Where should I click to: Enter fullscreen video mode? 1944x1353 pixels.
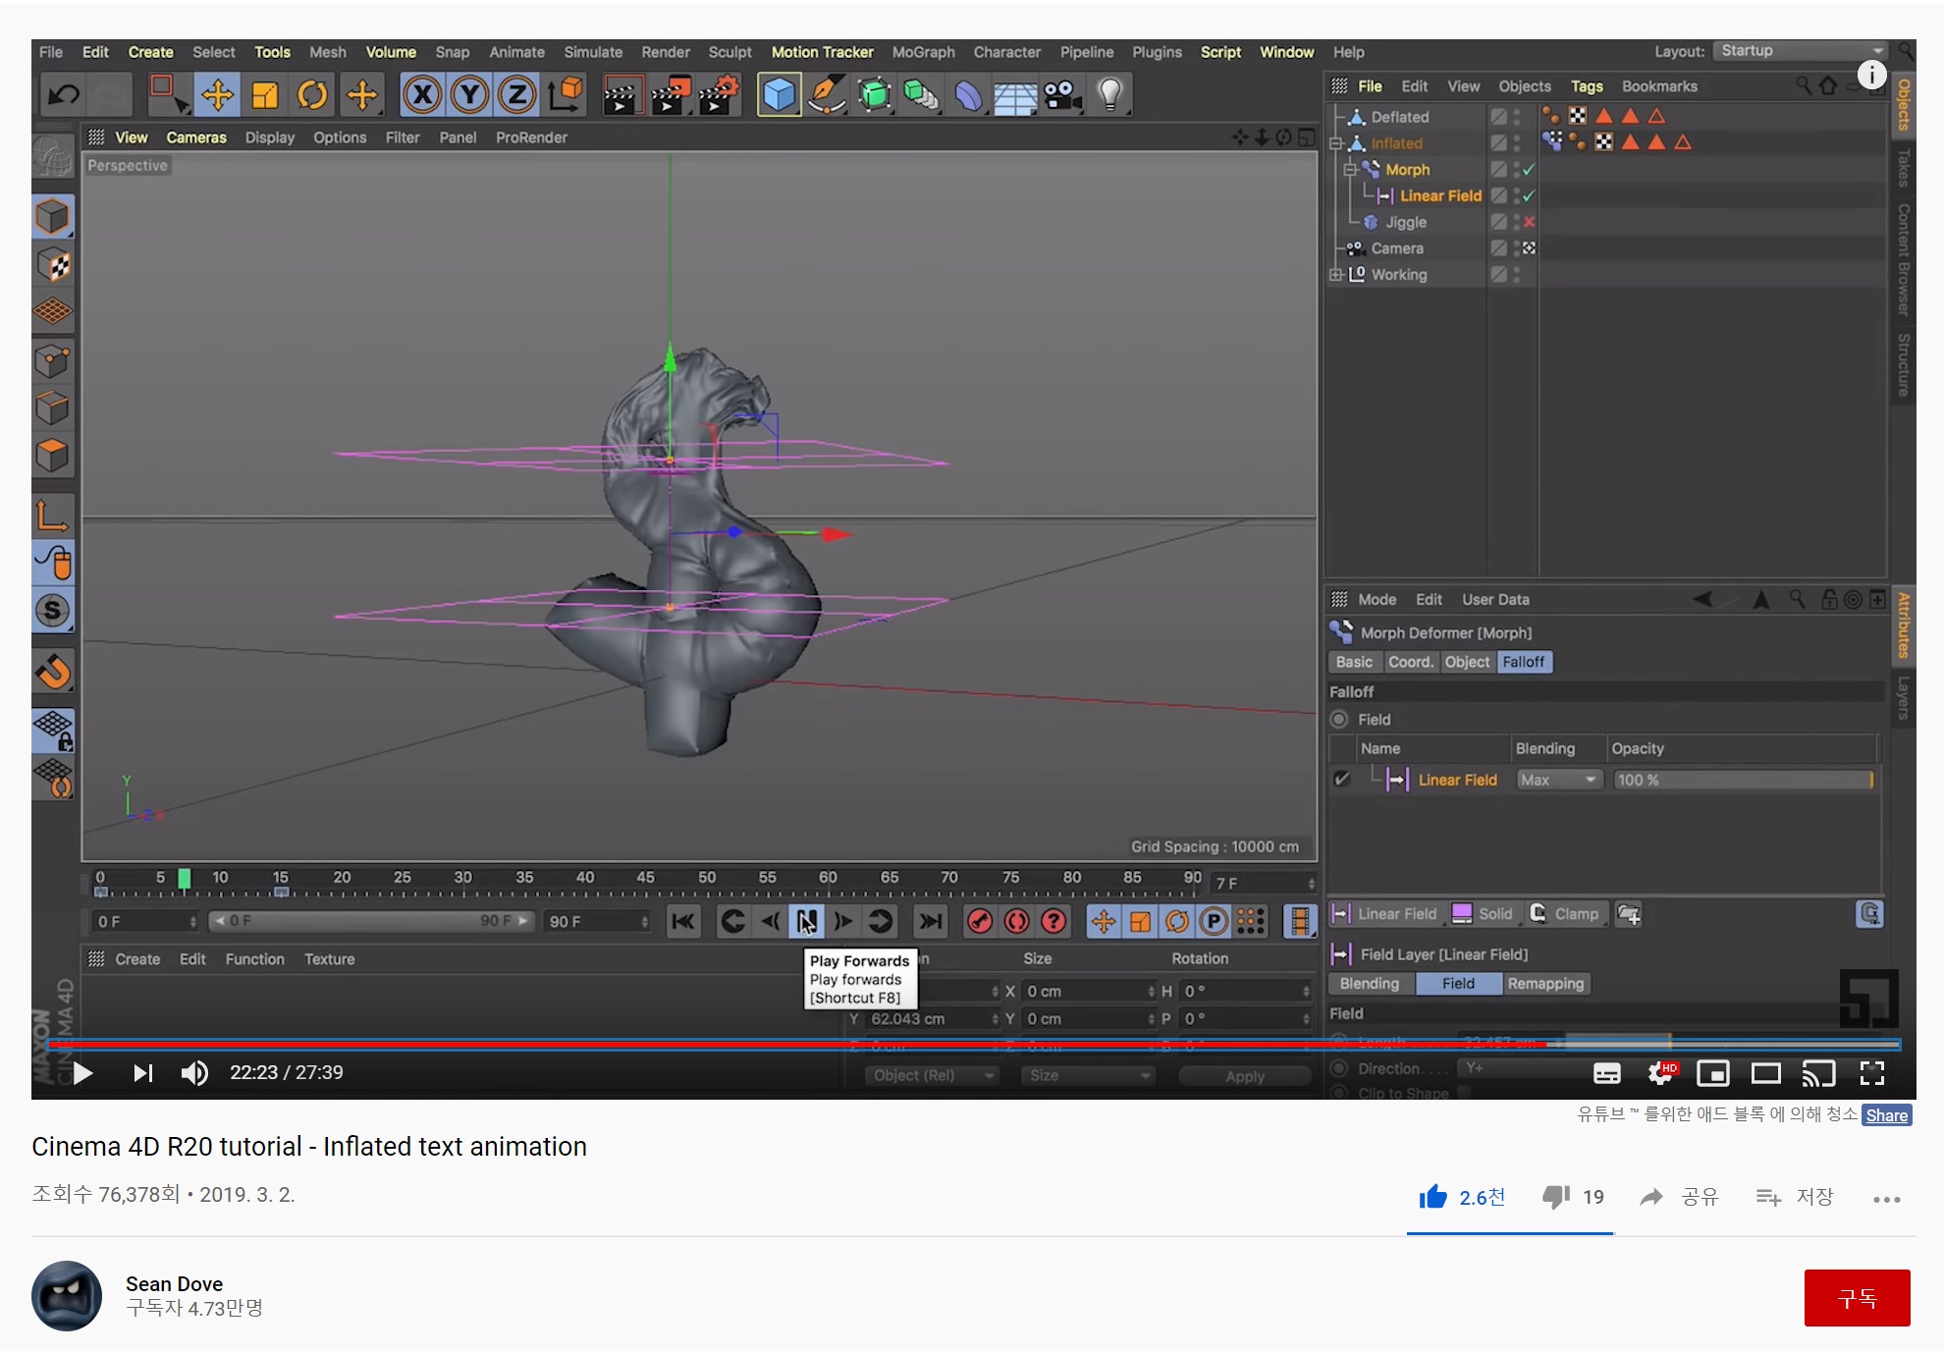1871,1073
